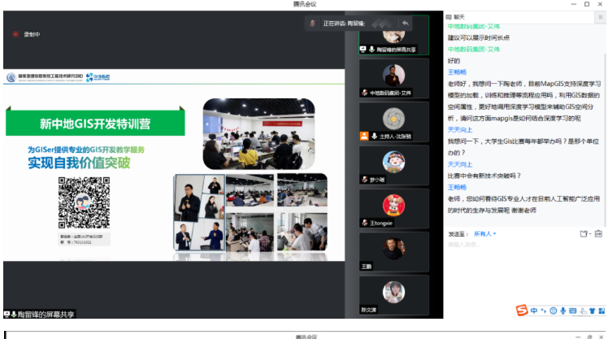Click the 腾讯会议 window title
Screen dimensions: 608x339
[x=304, y=5]
